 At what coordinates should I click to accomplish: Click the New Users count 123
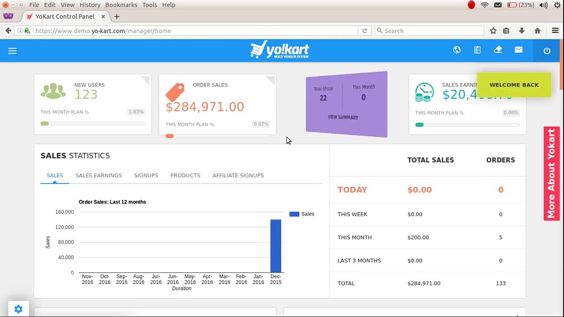coord(86,95)
